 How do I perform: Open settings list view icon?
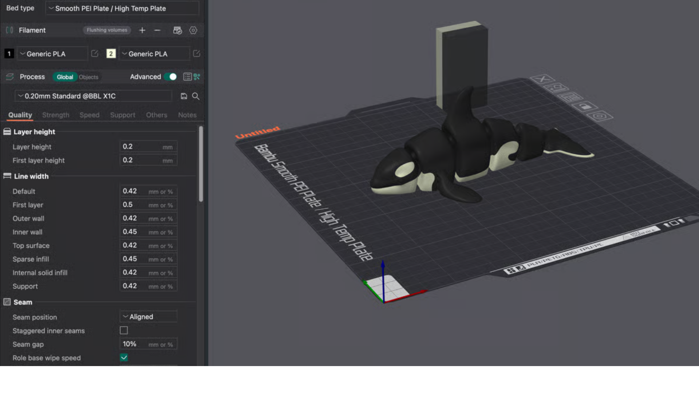coord(187,77)
